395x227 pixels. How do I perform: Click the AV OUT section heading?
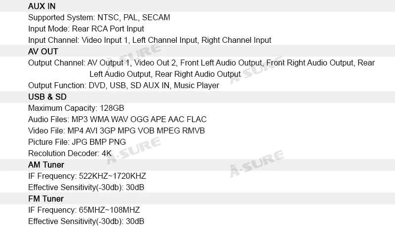point(43,52)
